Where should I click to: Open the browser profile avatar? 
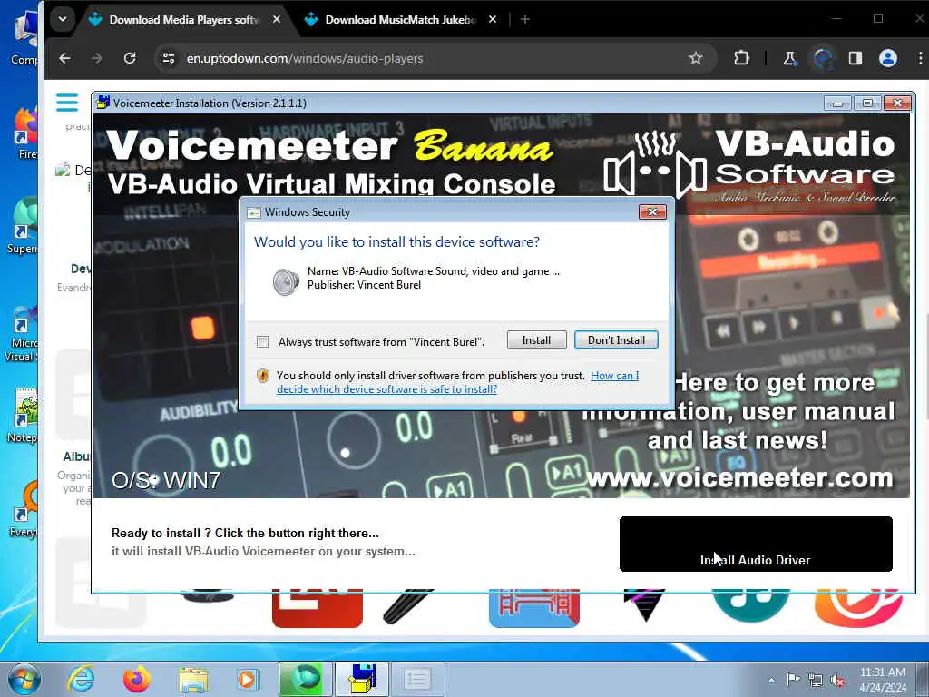point(887,58)
